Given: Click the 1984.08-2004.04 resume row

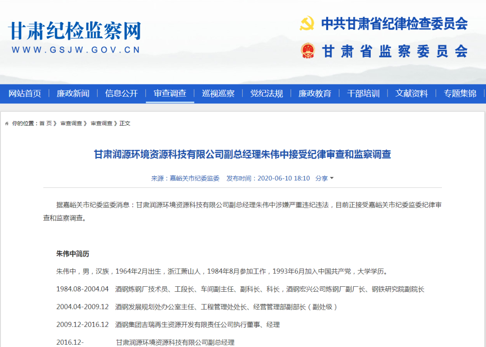Looking at the screenshot, I should [x=240, y=289].
